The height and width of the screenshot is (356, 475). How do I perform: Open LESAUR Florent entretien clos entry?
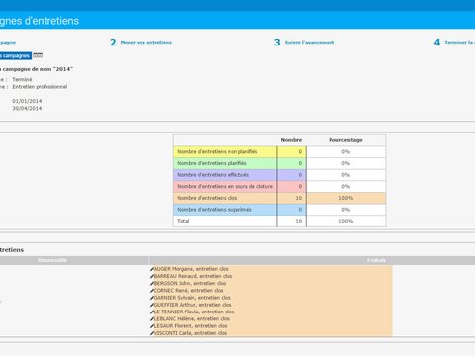pyautogui.click(x=190, y=326)
